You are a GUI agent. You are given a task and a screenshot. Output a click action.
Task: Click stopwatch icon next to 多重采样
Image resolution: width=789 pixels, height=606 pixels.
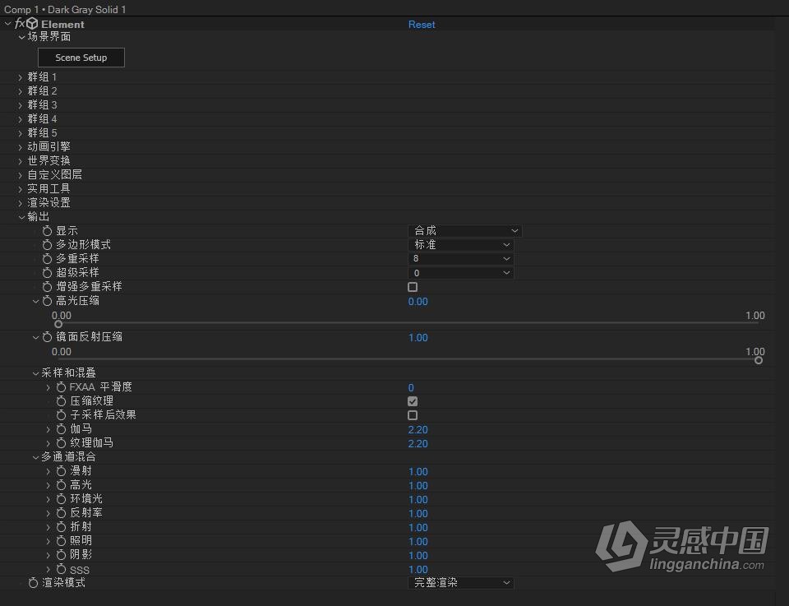48,259
